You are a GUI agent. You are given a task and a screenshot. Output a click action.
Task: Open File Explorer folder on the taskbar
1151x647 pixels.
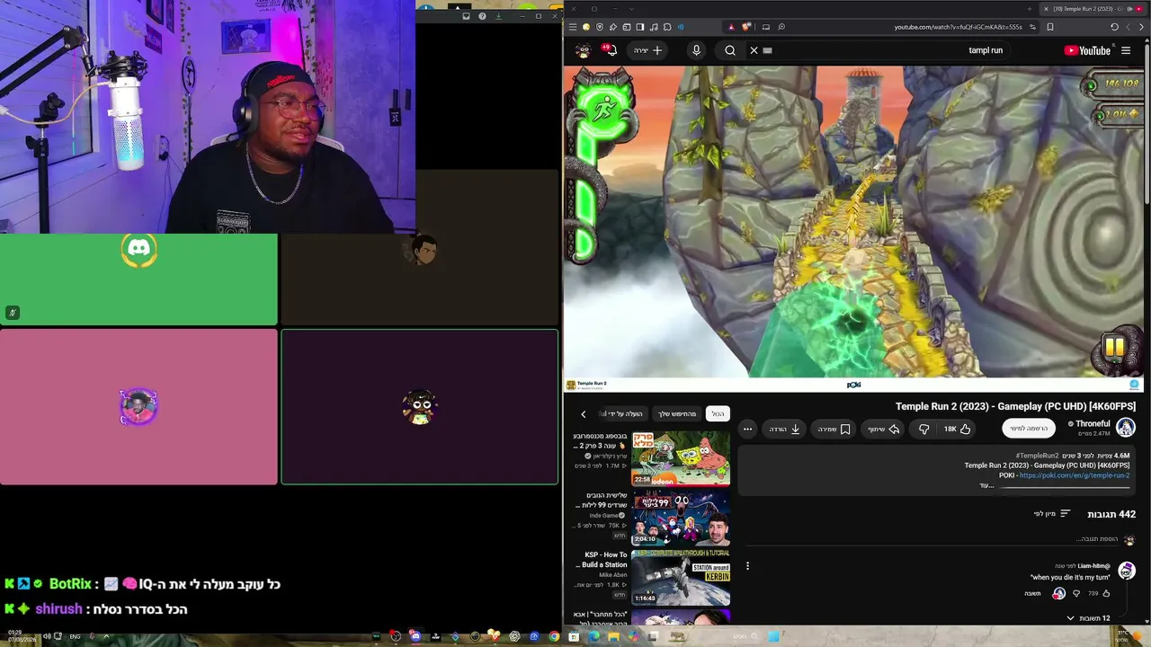point(613,636)
